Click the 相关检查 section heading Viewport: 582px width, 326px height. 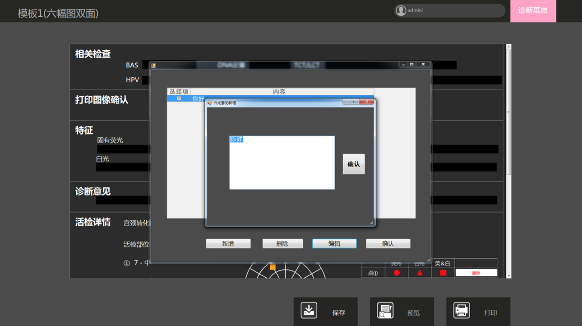(x=93, y=54)
